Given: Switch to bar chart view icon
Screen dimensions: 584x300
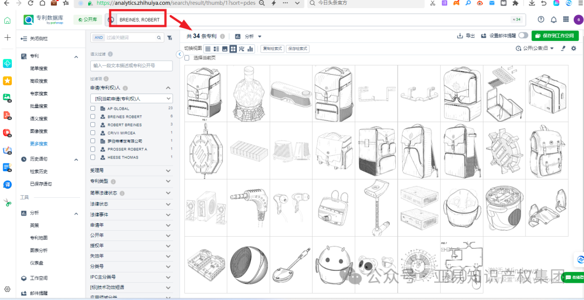Looking at the screenshot, I should pos(250,49).
